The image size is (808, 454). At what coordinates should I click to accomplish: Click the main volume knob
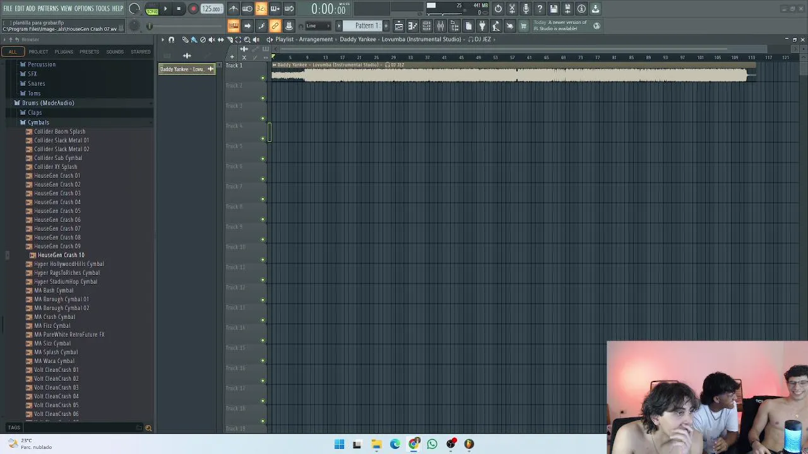[134, 9]
